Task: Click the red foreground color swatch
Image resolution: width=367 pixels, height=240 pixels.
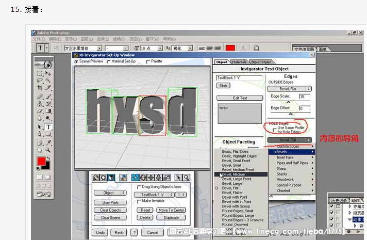Action: [x=41, y=161]
